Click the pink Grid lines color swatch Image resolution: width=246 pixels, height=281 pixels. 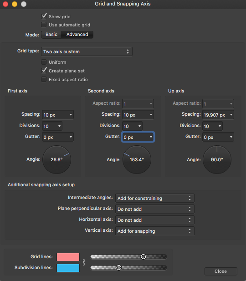[x=68, y=257]
